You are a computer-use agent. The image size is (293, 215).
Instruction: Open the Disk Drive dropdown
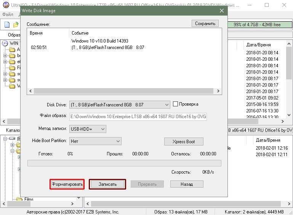(x=120, y=105)
